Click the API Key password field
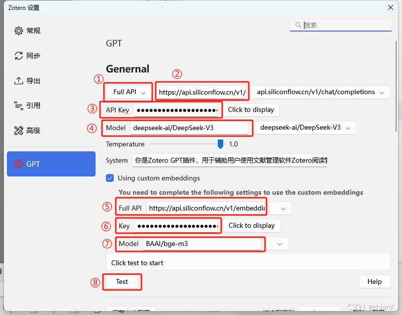The width and height of the screenshot is (402, 315). pos(176,110)
